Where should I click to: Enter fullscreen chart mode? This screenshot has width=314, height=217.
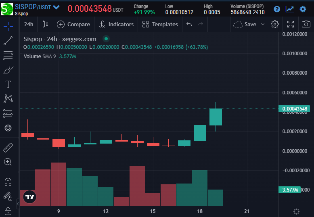click(x=291, y=25)
